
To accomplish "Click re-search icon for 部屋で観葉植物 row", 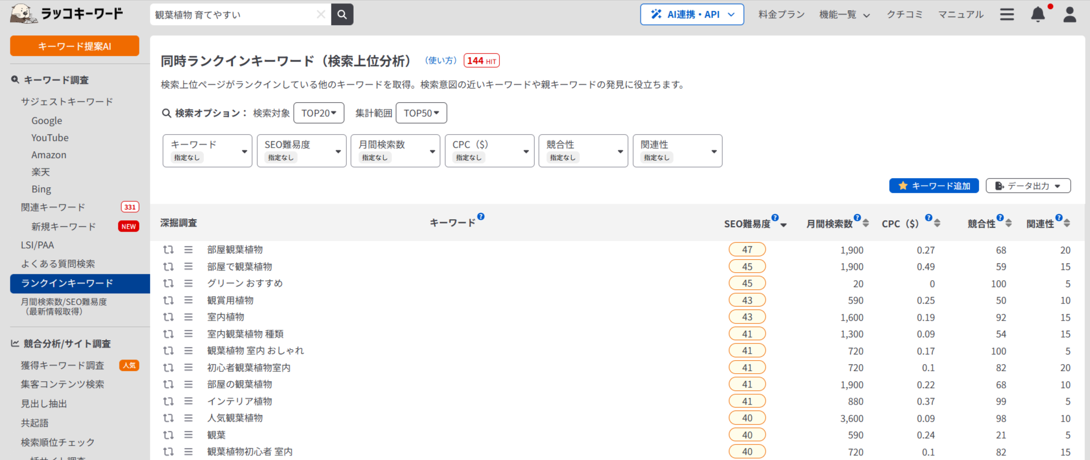I will 168,267.
